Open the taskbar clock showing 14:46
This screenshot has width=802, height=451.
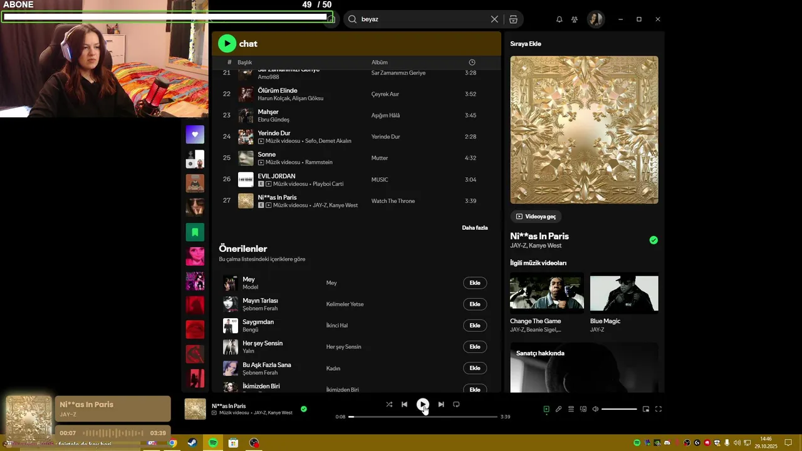[766, 442]
